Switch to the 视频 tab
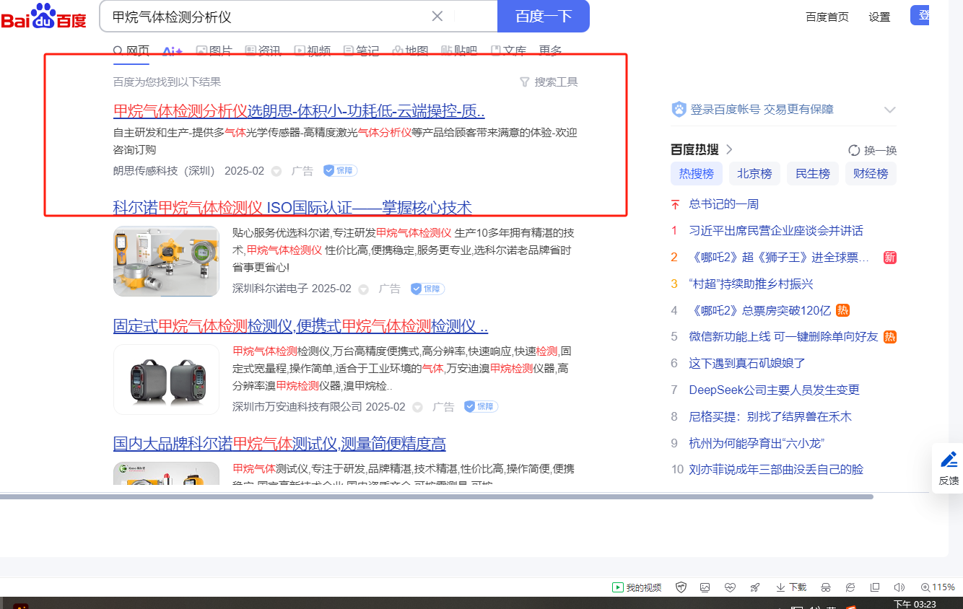Image resolution: width=963 pixels, height=609 pixels. coord(312,51)
